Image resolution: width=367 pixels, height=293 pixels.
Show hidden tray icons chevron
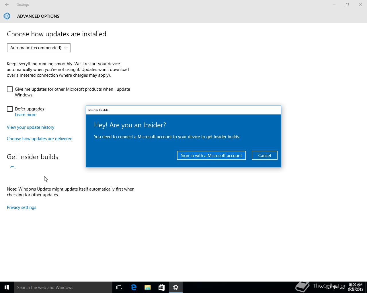pyautogui.click(x=321, y=287)
